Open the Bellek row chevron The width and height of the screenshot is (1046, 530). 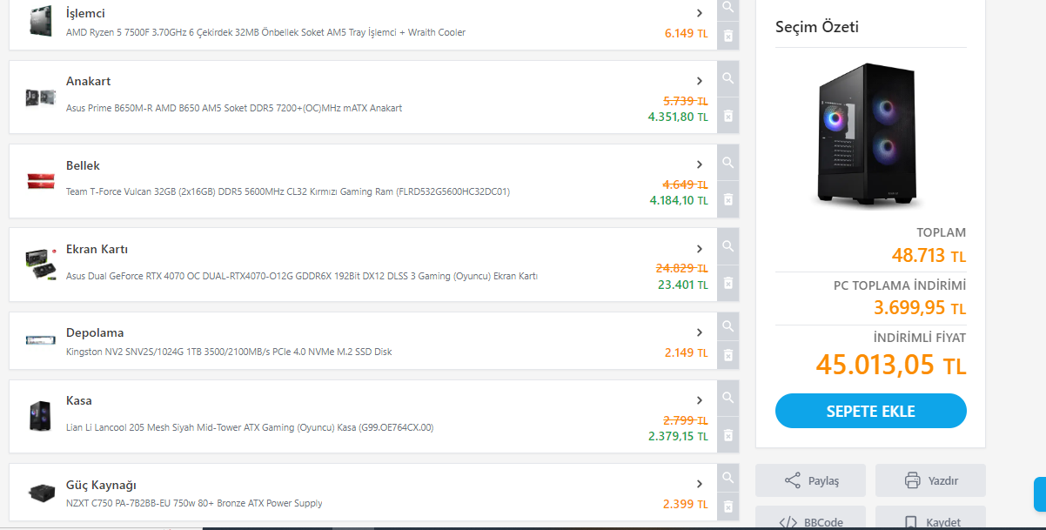click(x=700, y=164)
